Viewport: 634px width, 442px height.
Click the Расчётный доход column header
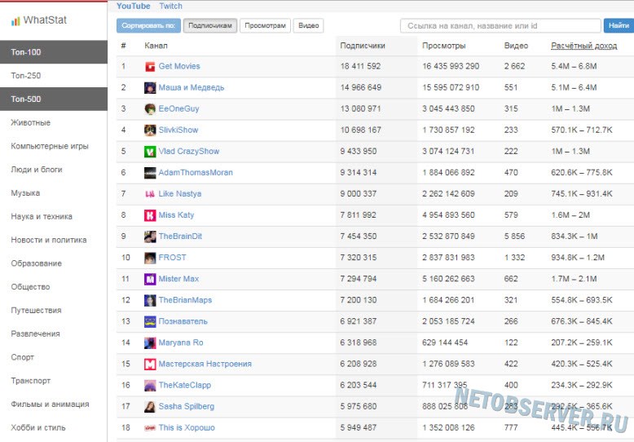[583, 46]
